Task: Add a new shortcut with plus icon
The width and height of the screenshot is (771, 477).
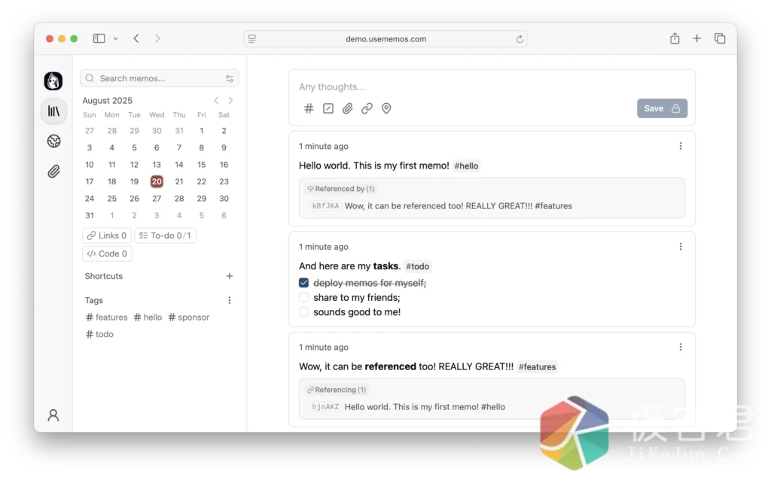Action: pyautogui.click(x=230, y=276)
